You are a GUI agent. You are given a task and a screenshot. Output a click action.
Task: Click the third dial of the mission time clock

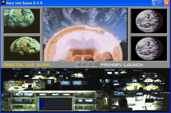(90, 64)
